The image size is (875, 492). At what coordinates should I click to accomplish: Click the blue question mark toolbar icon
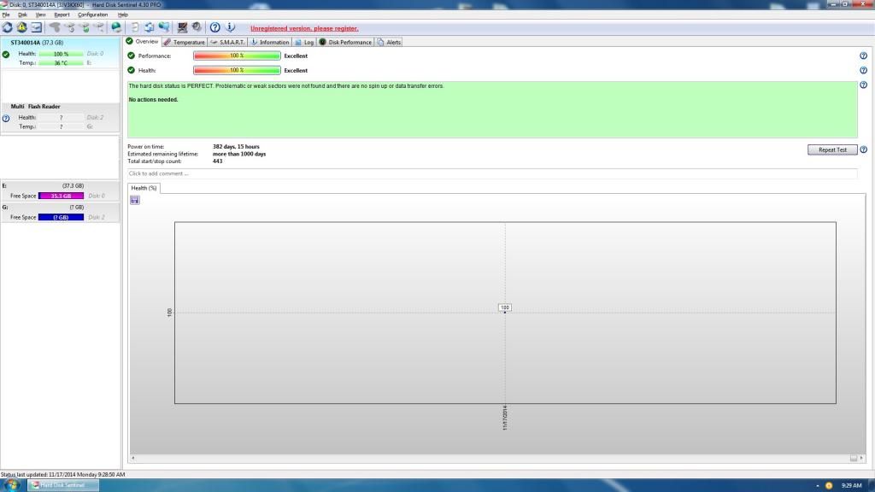pyautogui.click(x=215, y=27)
